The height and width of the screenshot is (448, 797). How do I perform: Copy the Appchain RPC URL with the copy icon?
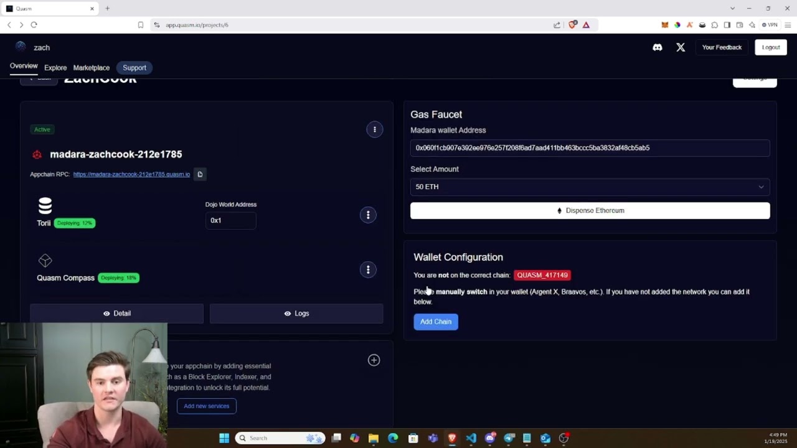(x=200, y=174)
